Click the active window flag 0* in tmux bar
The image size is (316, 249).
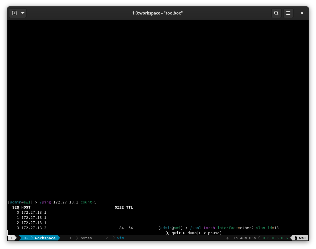point(26,238)
